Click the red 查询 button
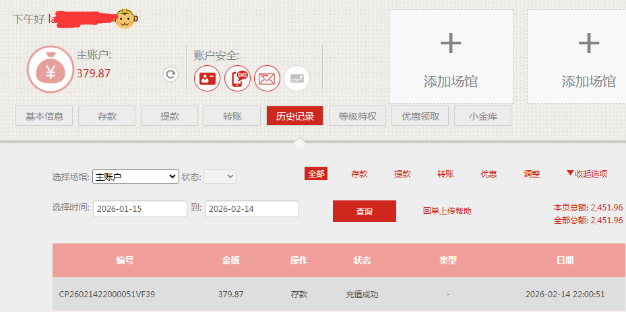The width and height of the screenshot is (626, 312). pos(364,211)
